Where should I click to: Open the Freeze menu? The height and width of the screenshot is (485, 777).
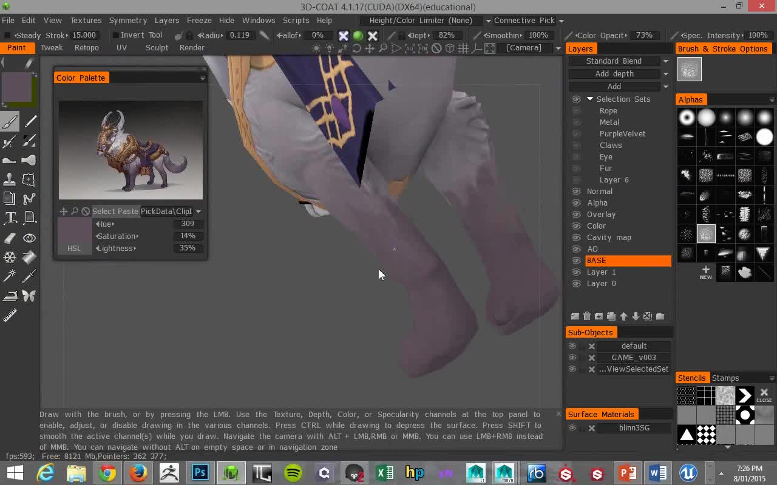pos(199,21)
